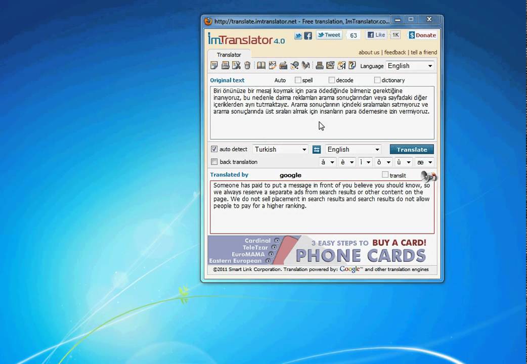Viewport: 527px width, 364px height.
Task: Click the play icon beside TeleTzar
Action: 274,247
